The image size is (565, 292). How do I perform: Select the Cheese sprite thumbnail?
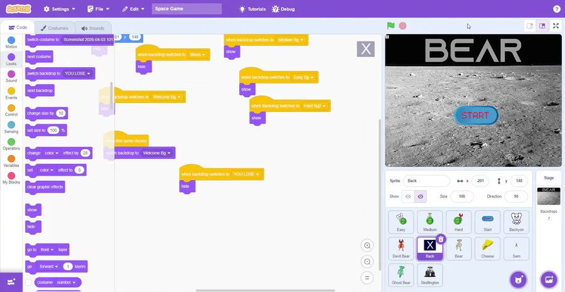click(x=488, y=249)
